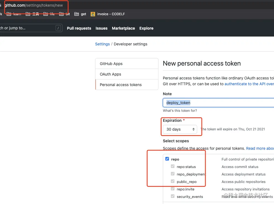Toggle the repo:status checkbox

pos(173,166)
